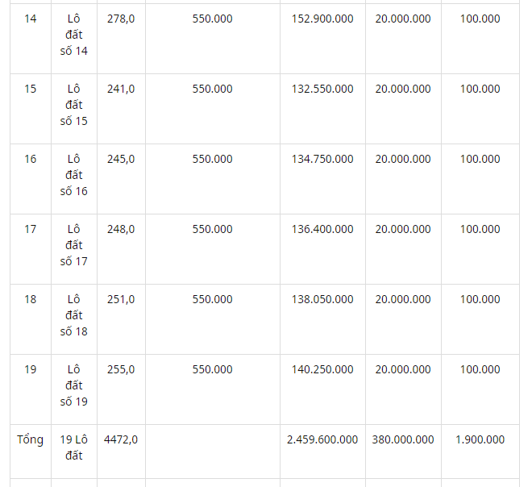Select starting price 136.400.000
Viewport: 532px width, 487px height.
(322, 230)
